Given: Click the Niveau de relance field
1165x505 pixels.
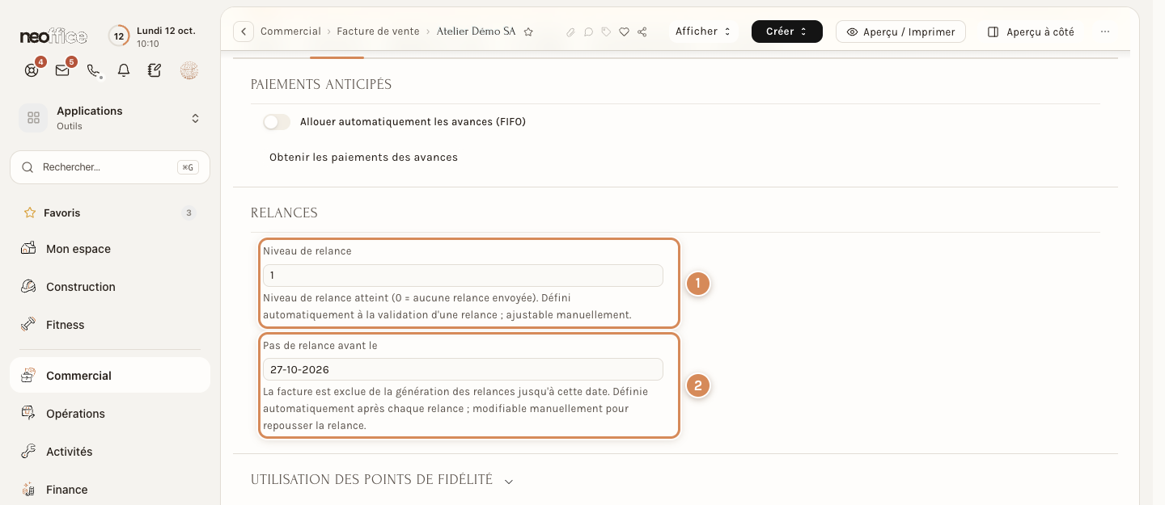Looking at the screenshot, I should (x=463, y=276).
